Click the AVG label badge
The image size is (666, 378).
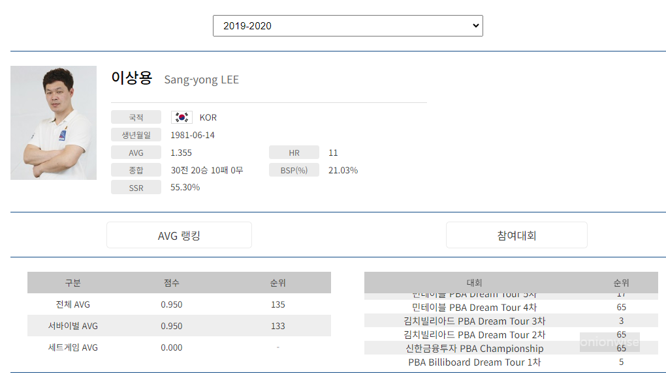(x=136, y=152)
